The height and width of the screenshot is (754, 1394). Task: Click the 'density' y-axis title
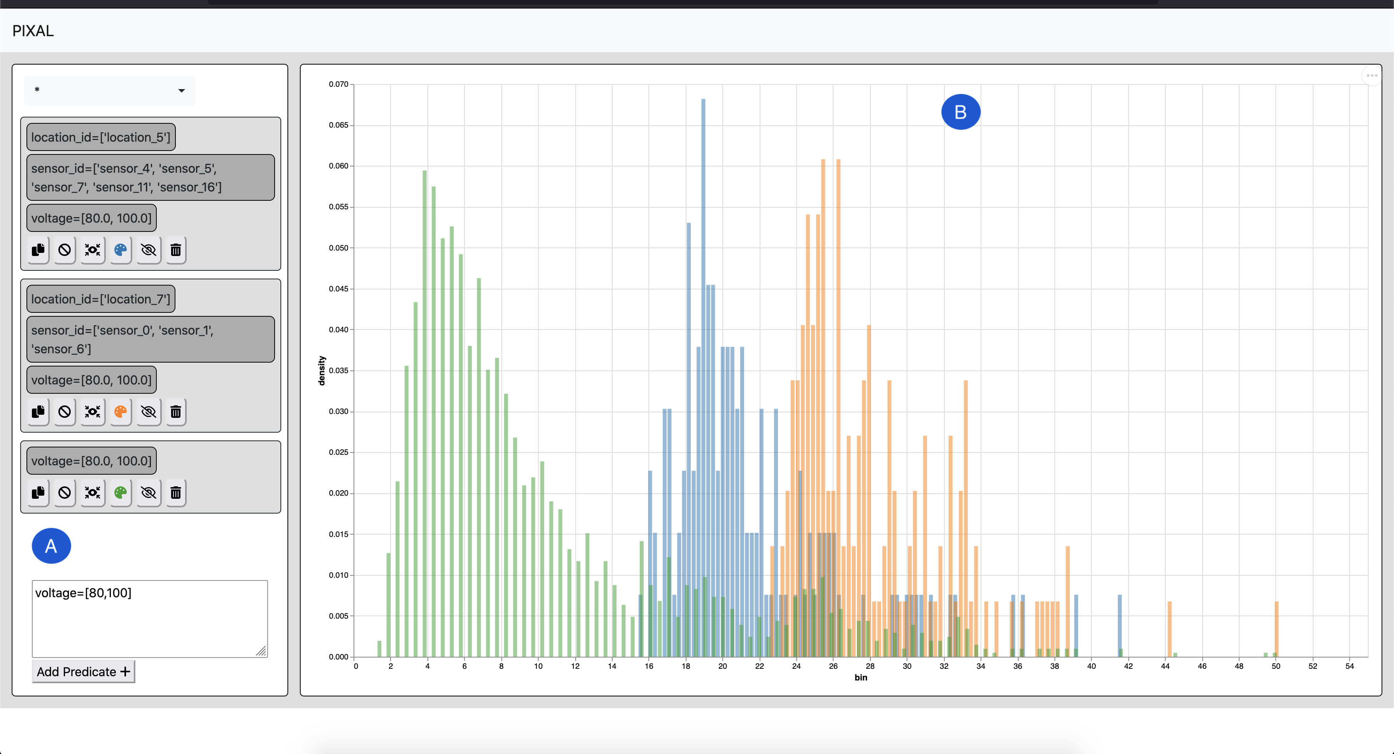[x=322, y=370]
